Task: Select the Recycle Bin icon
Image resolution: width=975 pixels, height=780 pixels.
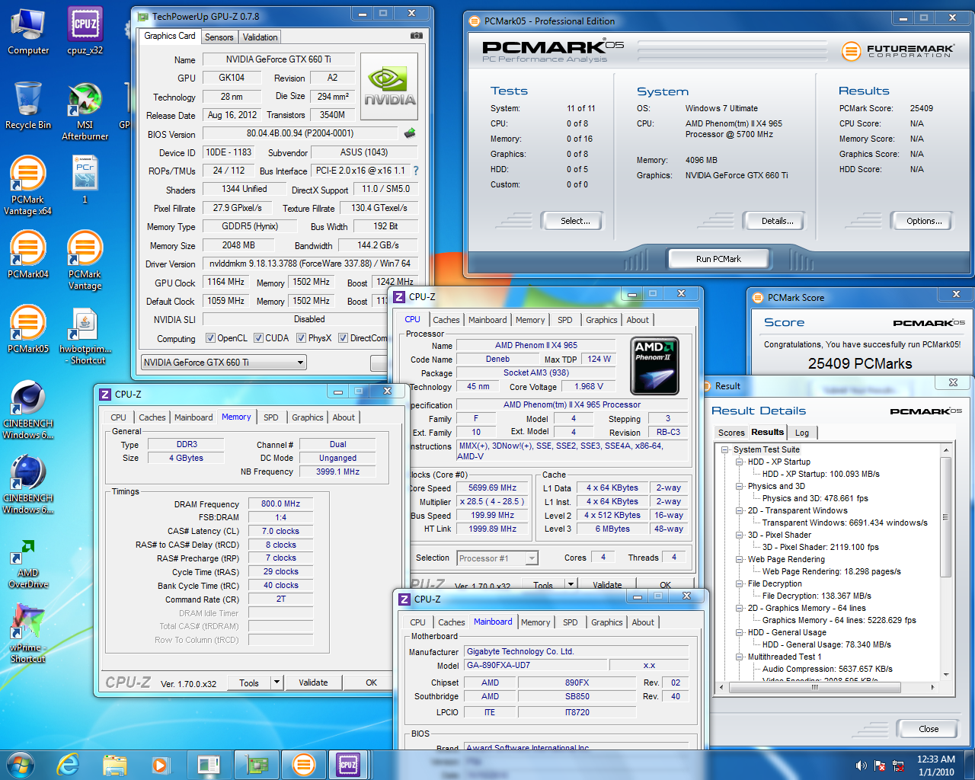Action: pyautogui.click(x=28, y=106)
